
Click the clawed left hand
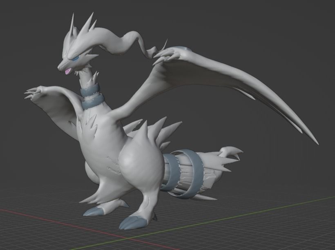tap(33, 93)
